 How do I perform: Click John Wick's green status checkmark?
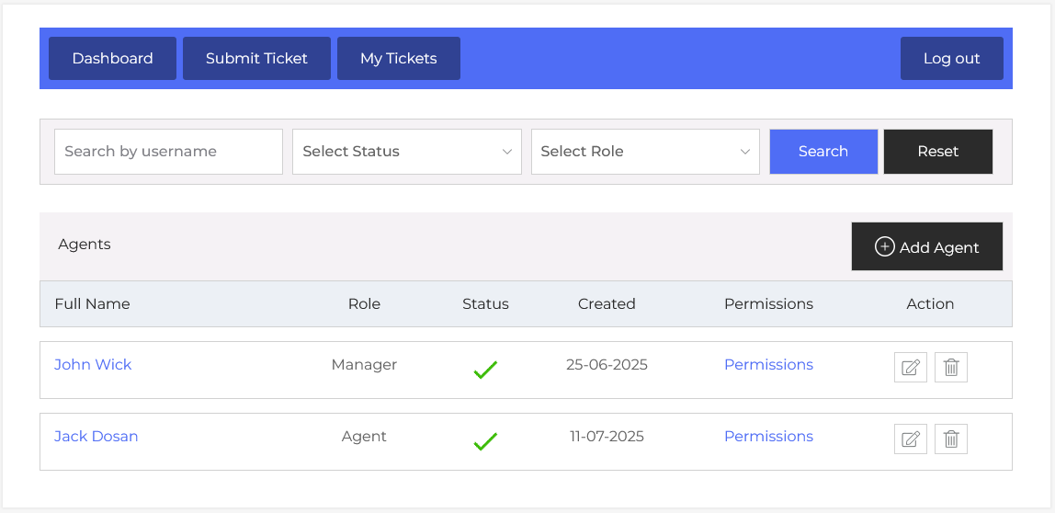click(x=485, y=370)
